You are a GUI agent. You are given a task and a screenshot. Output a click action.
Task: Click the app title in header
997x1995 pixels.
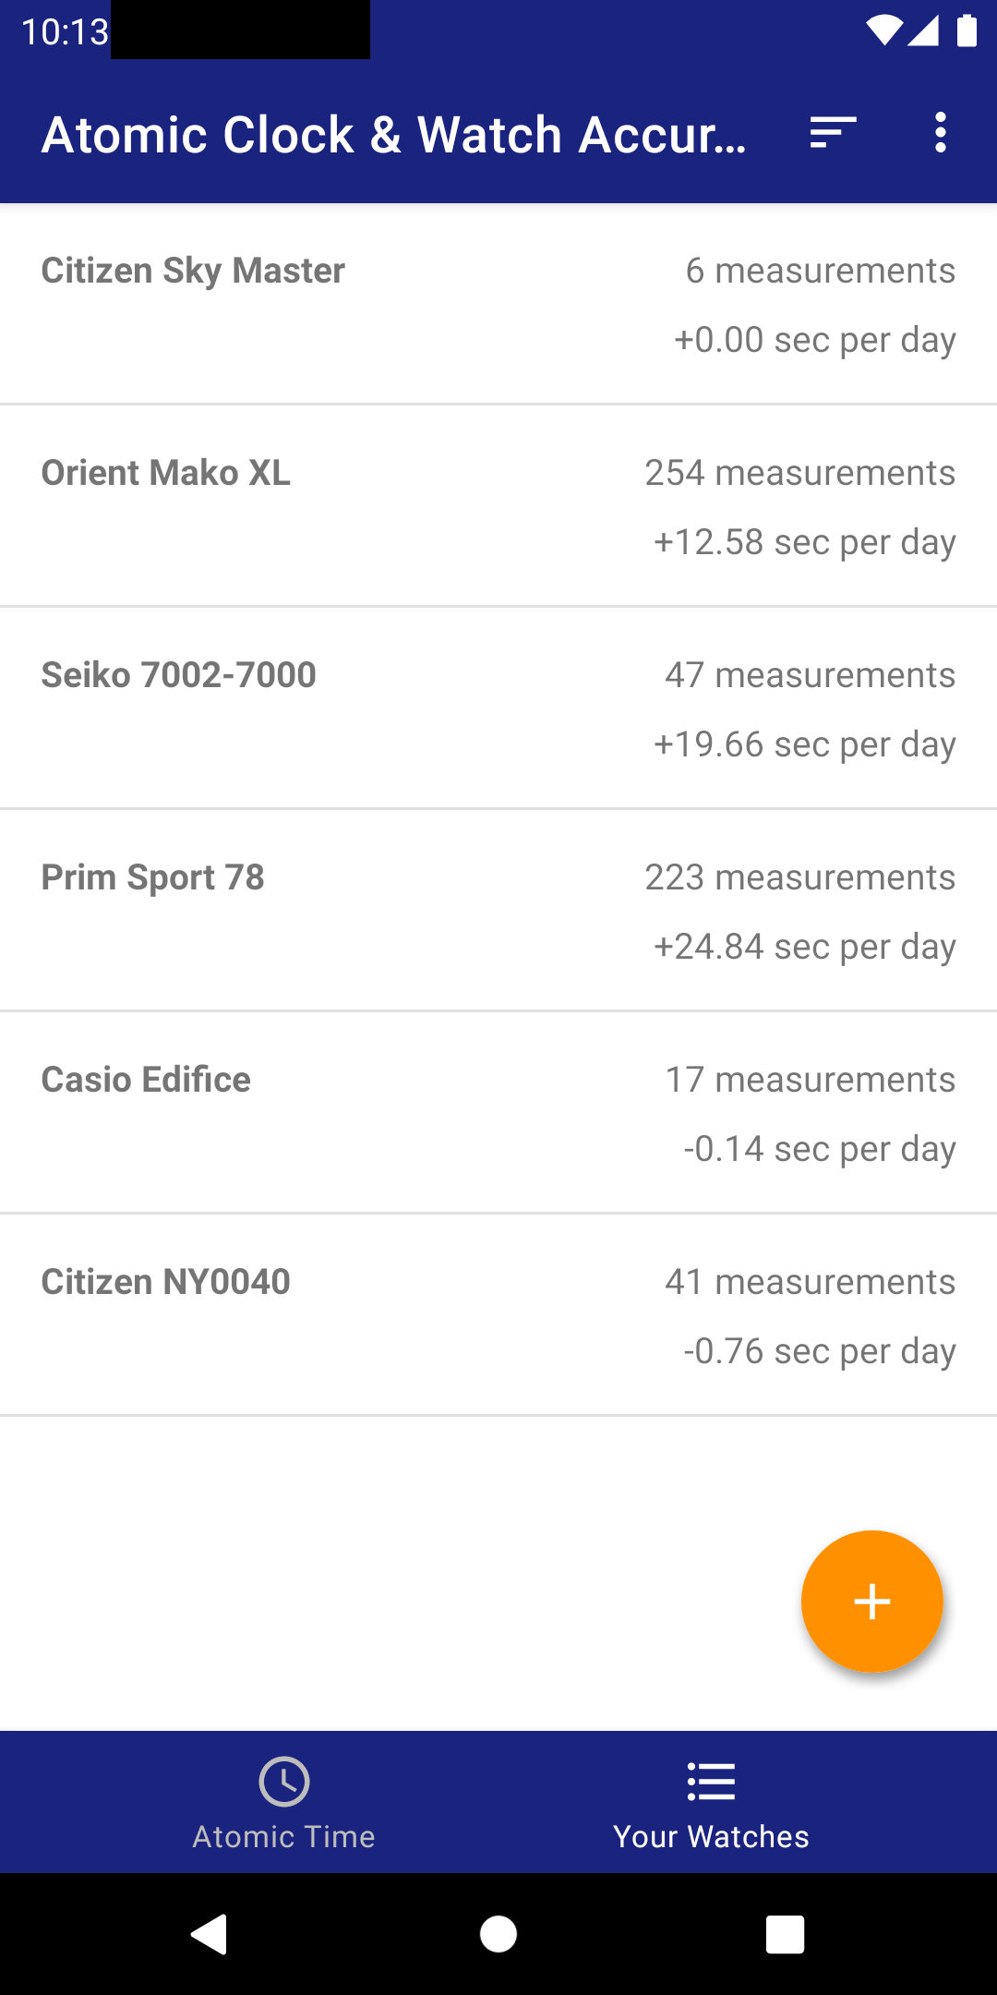tap(394, 135)
